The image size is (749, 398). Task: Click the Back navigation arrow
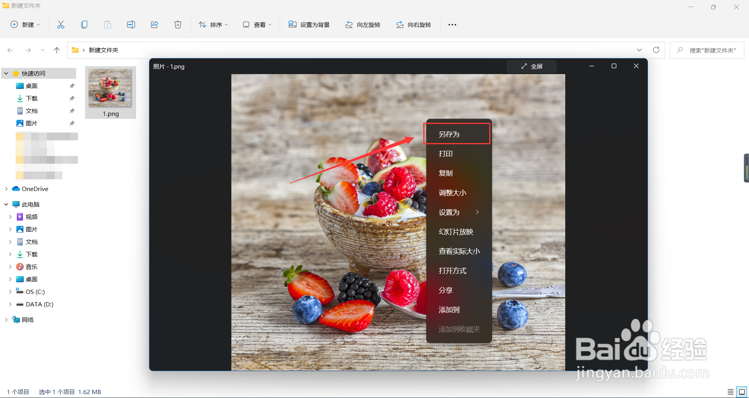[11, 50]
